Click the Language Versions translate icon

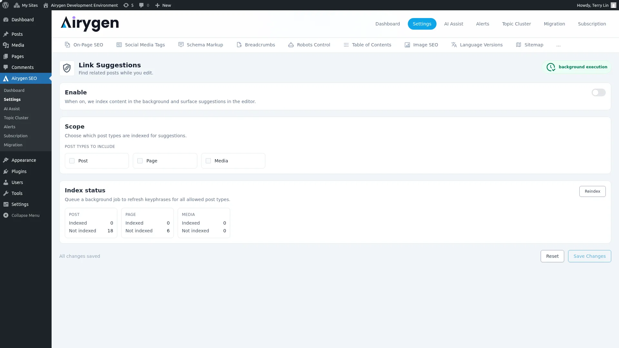tap(454, 45)
